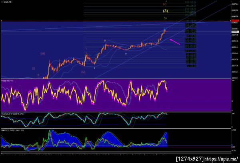240x163 pixels.
Task: Select the pink (iv) wave label
Action: coord(83,72)
